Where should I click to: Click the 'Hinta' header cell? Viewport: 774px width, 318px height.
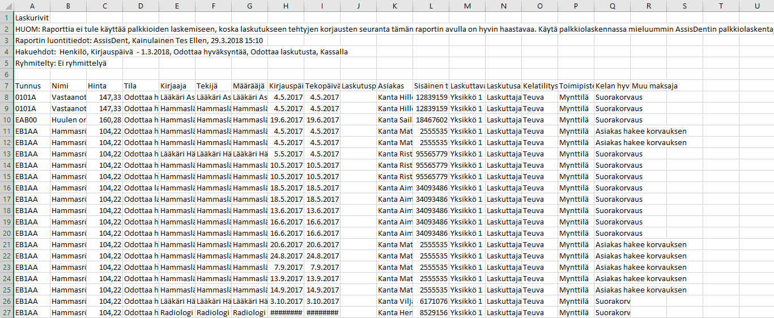(104, 86)
